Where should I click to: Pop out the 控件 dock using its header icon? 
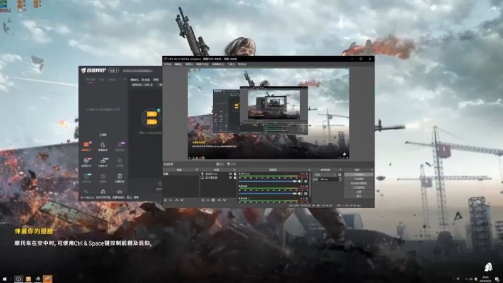(372, 170)
